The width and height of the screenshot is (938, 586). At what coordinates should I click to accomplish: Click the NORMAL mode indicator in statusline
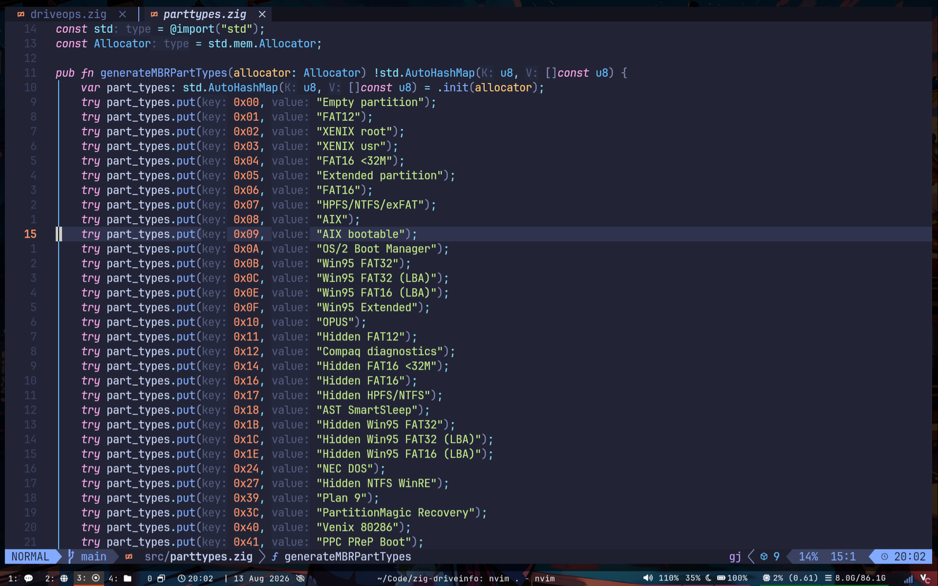point(30,557)
